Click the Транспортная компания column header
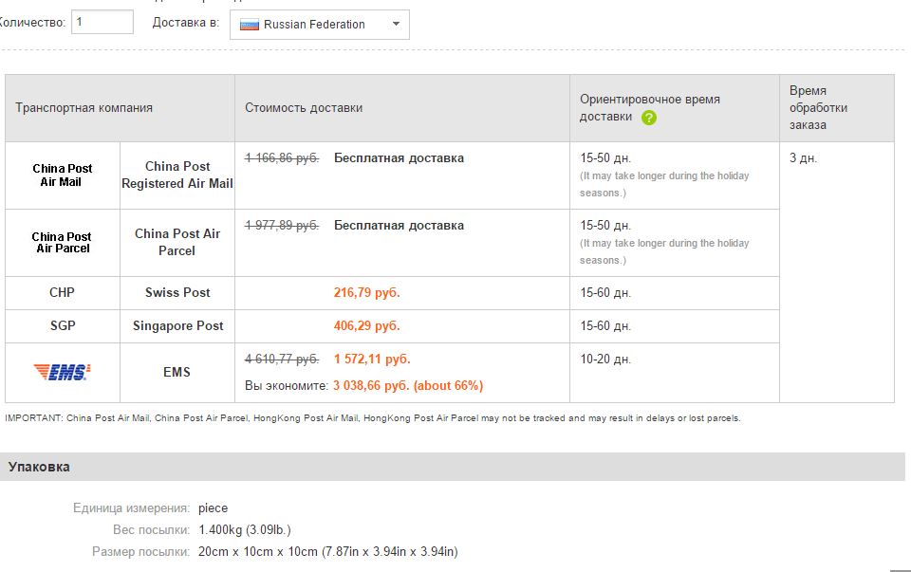This screenshot has width=911, height=572. (x=84, y=108)
